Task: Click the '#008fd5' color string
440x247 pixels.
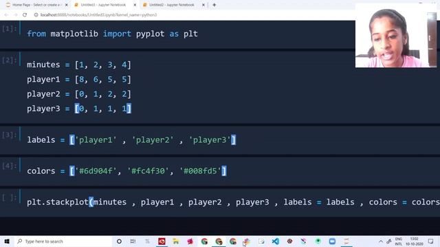Action: [200, 171]
